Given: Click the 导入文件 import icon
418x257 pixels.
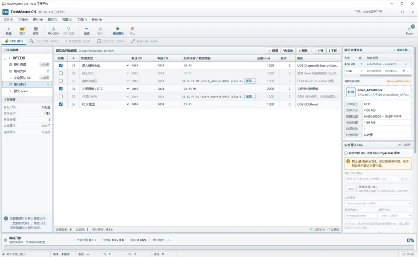Looking at the screenshot, I should coord(53,29).
